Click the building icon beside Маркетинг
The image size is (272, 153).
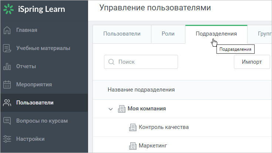click(x=133, y=146)
